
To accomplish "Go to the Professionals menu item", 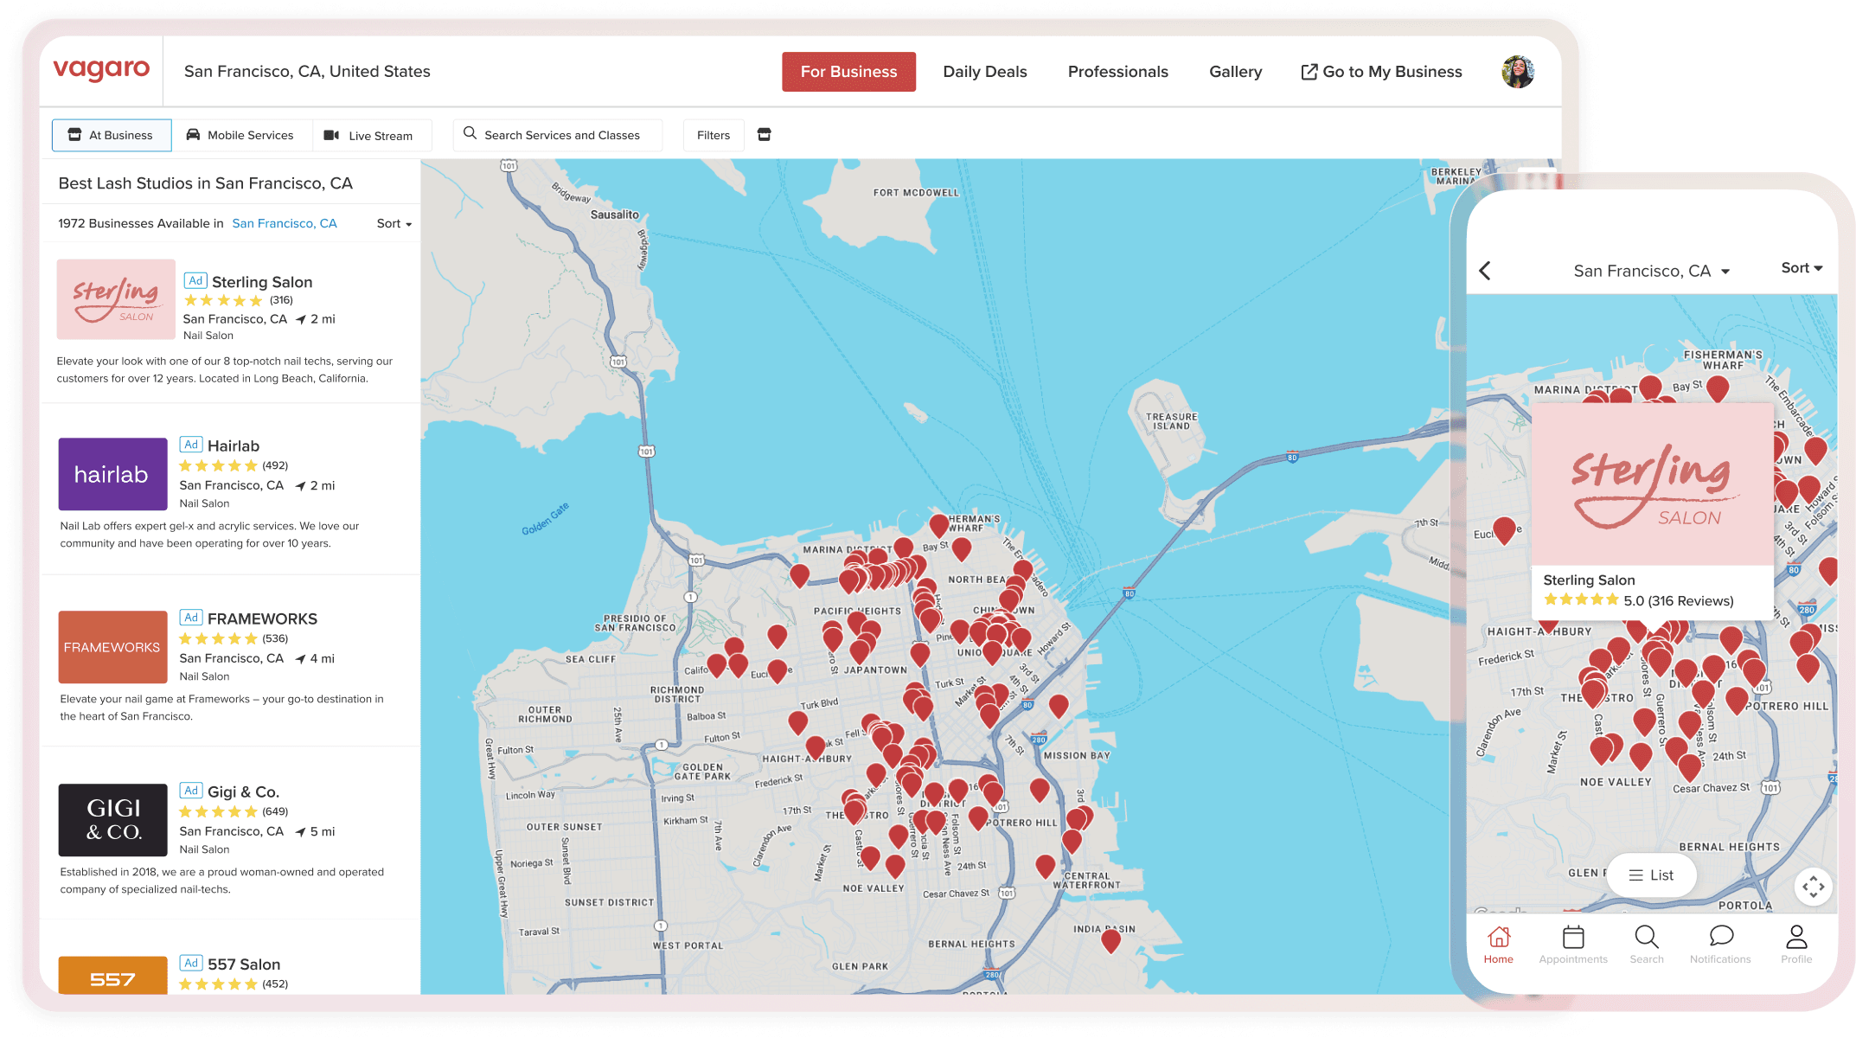I will tap(1117, 72).
